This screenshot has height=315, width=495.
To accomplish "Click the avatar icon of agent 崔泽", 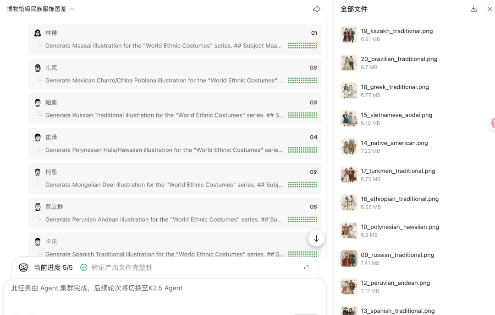I will tap(38, 137).
